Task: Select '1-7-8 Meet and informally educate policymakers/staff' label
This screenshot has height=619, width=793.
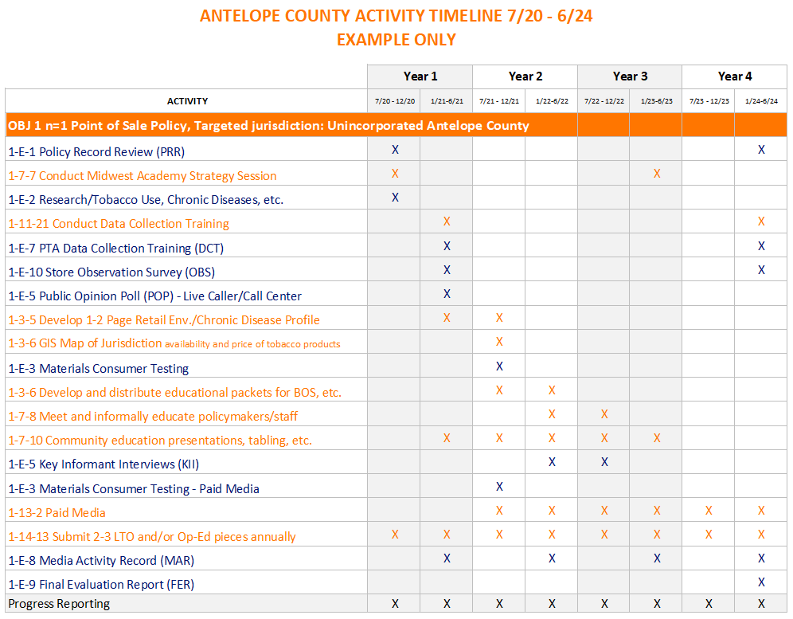Action: pos(153,416)
